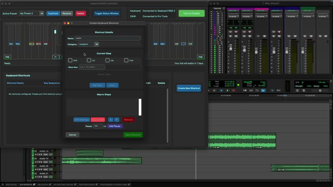Hit the red record button in Pro Tools transport
The height and width of the screenshot is (187, 333).
[234, 91]
